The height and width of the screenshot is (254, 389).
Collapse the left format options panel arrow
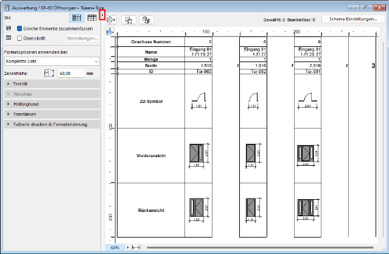(x=102, y=15)
